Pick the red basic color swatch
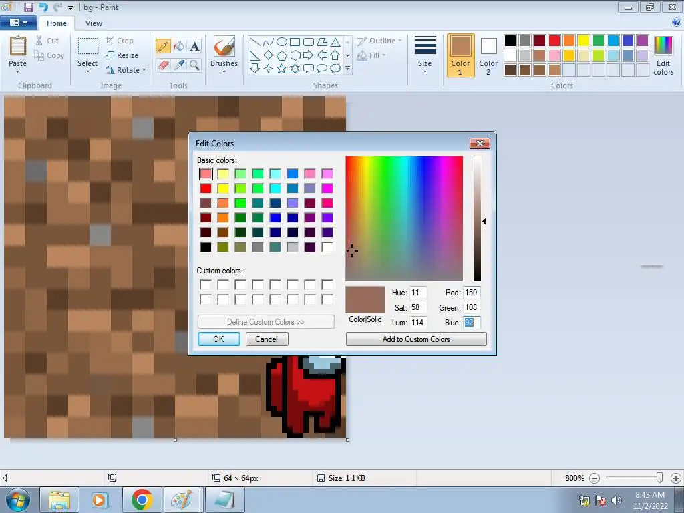684x513 pixels. pos(206,188)
